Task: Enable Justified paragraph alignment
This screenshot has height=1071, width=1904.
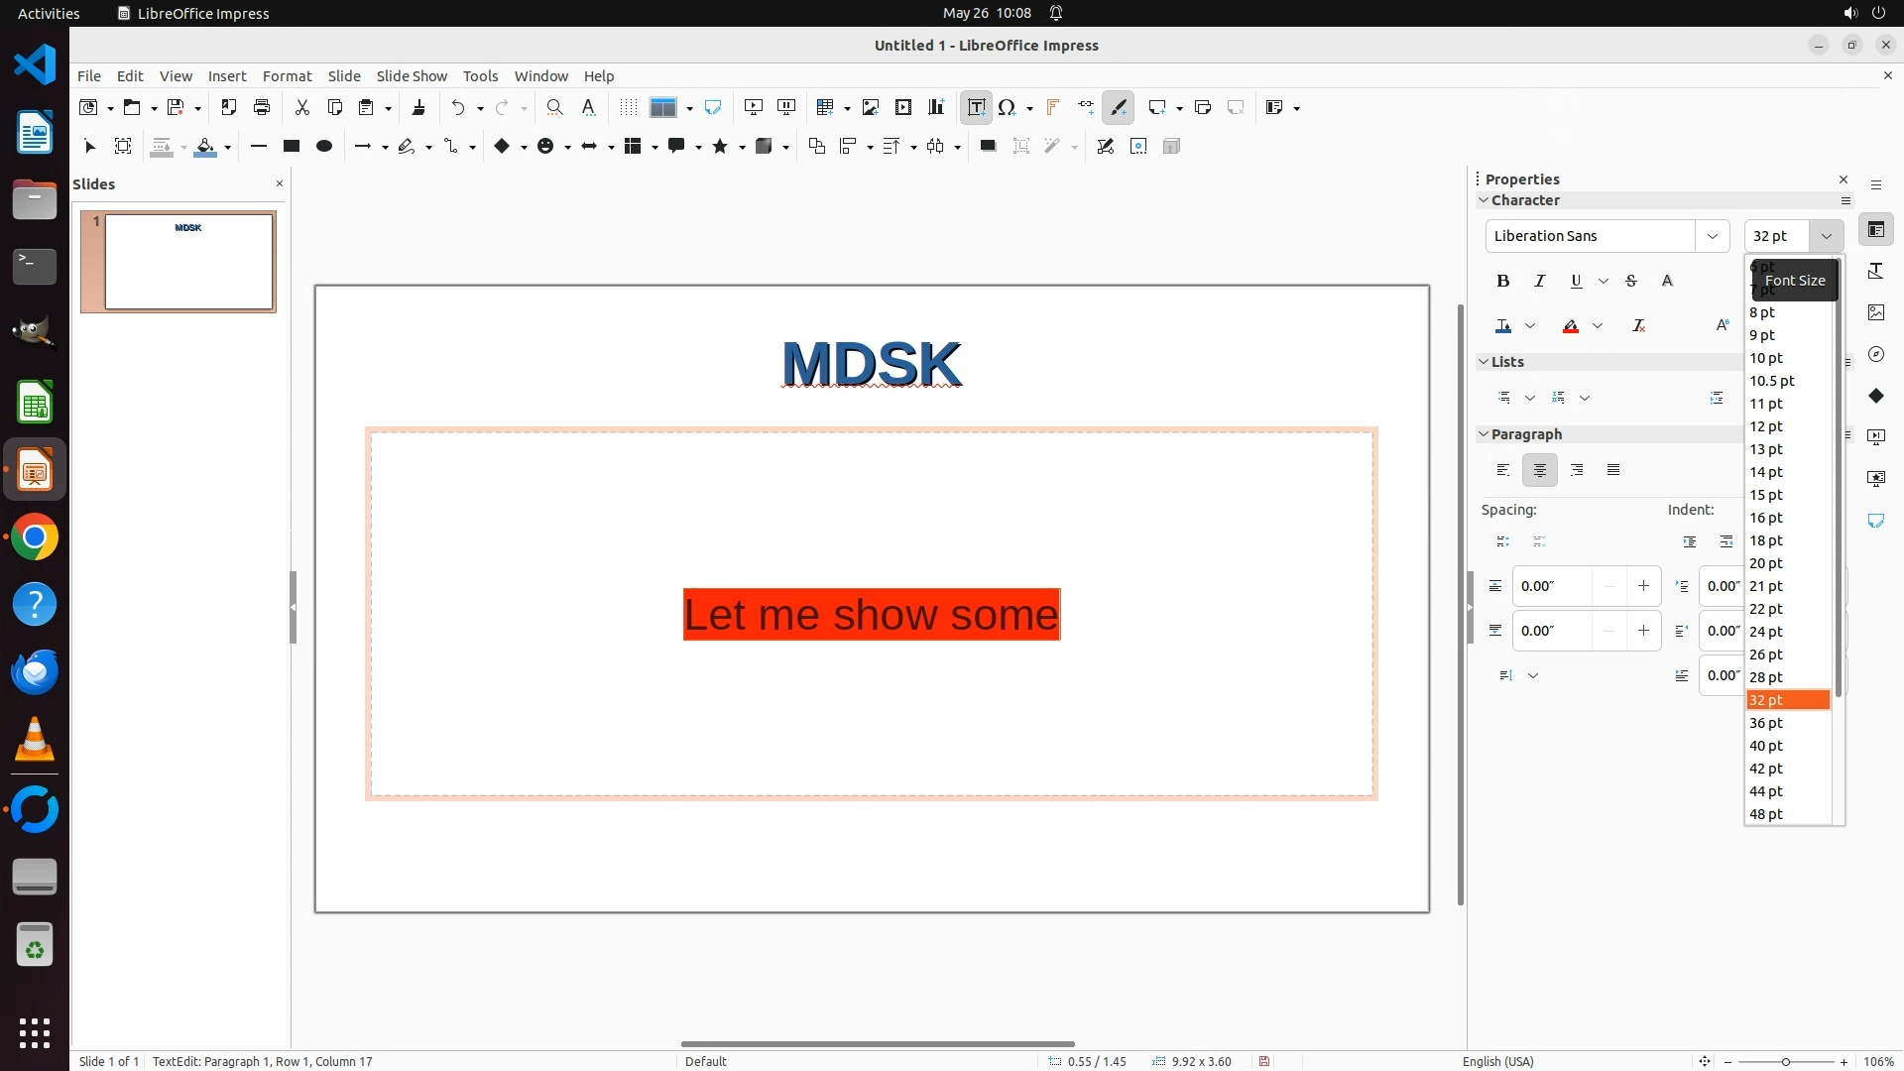Action: (x=1613, y=470)
